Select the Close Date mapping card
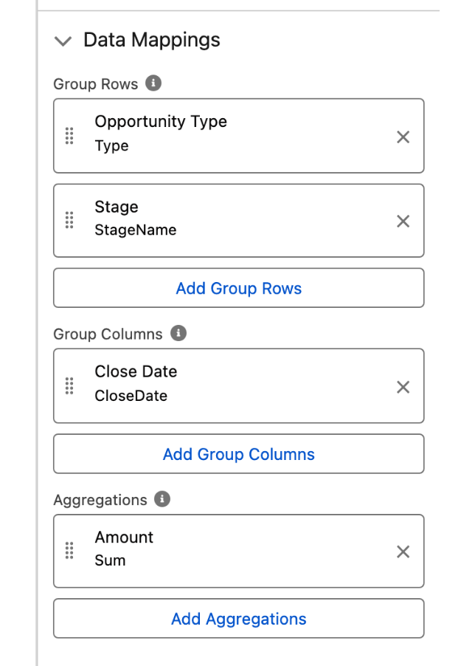This screenshot has height=666, width=475. pyautogui.click(x=239, y=385)
